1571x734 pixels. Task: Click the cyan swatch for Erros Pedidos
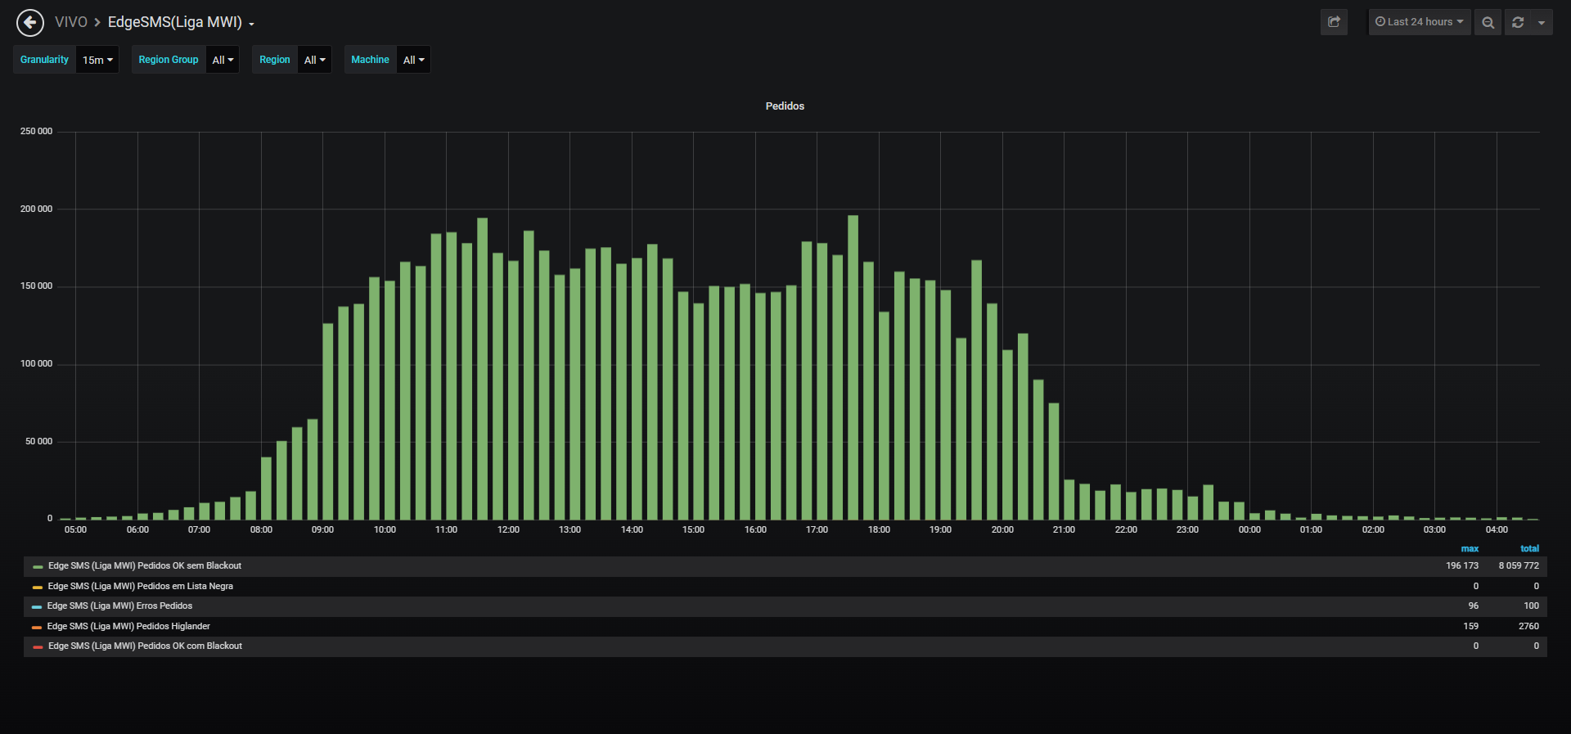point(37,606)
